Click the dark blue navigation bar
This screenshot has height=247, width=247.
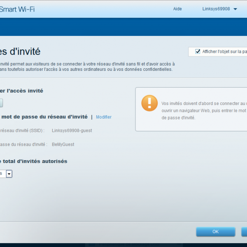tap(123, 27)
